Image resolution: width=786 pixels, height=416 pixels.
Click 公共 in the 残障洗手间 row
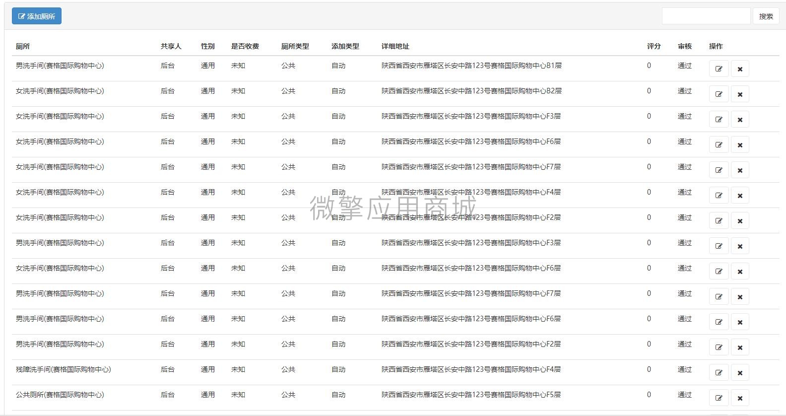tap(288, 369)
